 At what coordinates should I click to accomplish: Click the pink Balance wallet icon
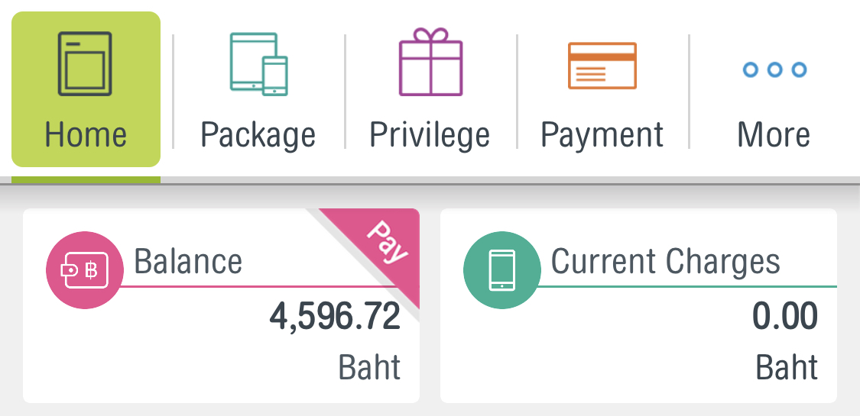(84, 270)
